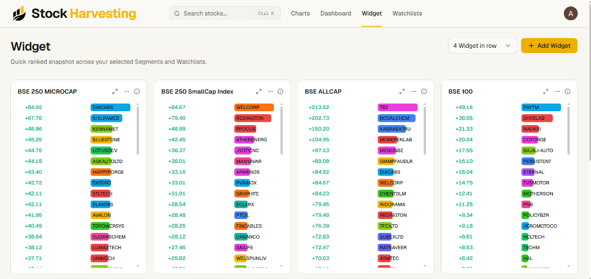Click the Add Widget button

pyautogui.click(x=549, y=46)
